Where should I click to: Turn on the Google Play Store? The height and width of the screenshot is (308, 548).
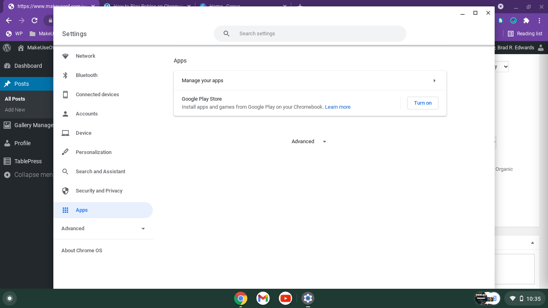[x=422, y=103]
